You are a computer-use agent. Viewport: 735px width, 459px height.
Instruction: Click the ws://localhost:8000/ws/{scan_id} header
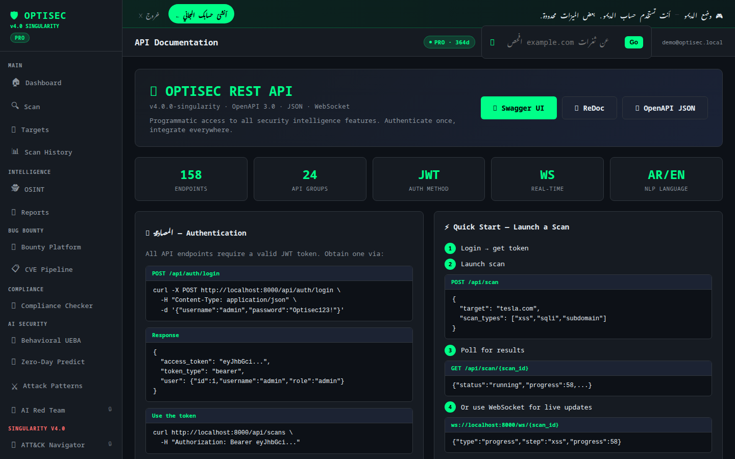pyautogui.click(x=578, y=425)
